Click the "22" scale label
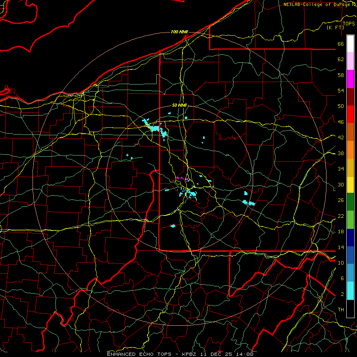 [x=341, y=216]
